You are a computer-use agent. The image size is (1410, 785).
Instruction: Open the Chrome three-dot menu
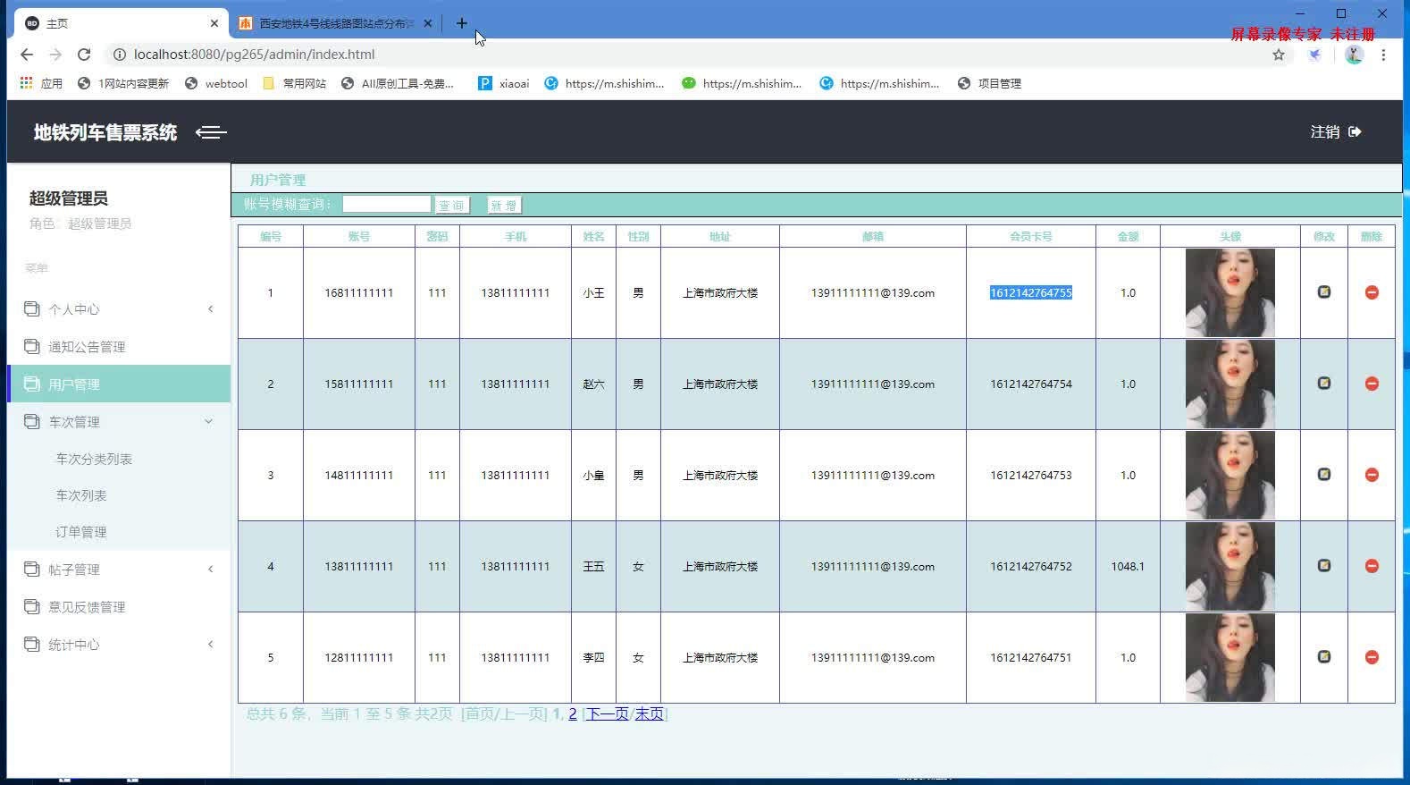[1383, 55]
